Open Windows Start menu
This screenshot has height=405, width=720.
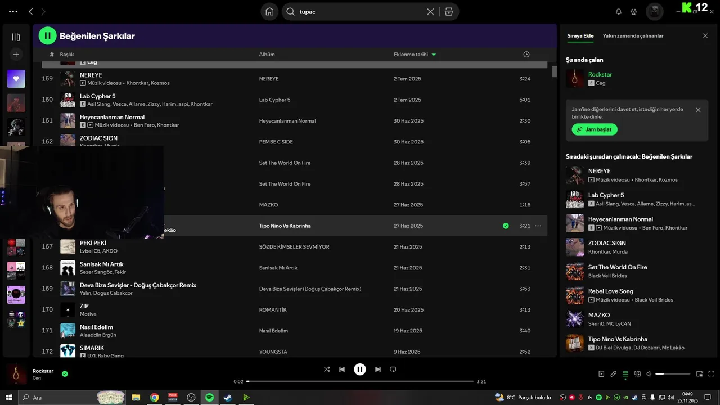point(9,397)
